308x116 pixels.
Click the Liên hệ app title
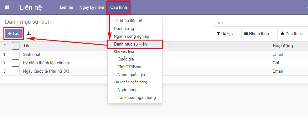(31, 7)
